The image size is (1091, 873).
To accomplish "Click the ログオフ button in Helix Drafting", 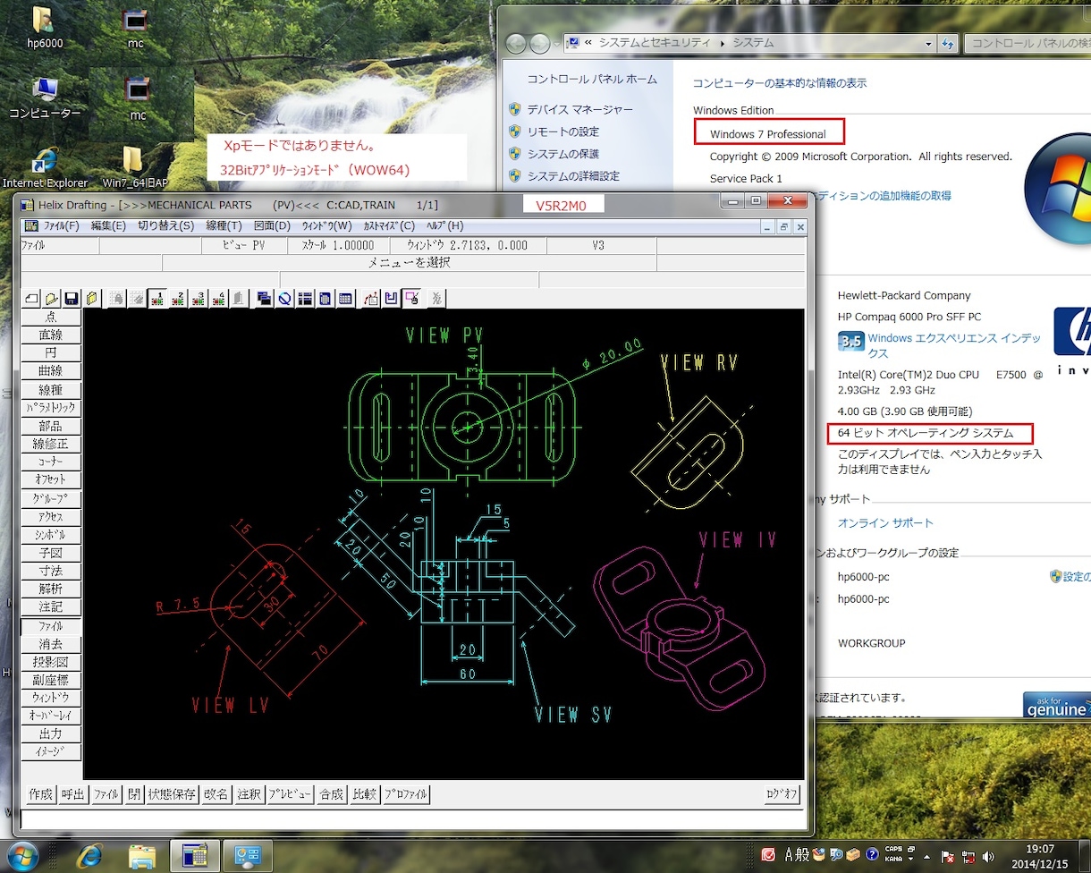I will [782, 794].
